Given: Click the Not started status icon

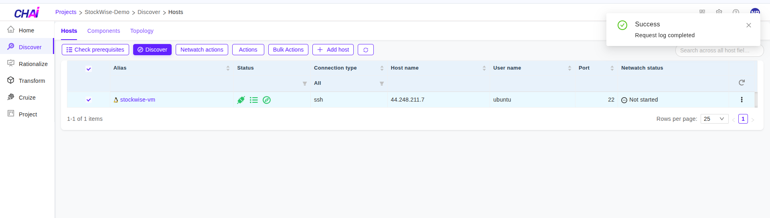Looking at the screenshot, I should 624,100.
